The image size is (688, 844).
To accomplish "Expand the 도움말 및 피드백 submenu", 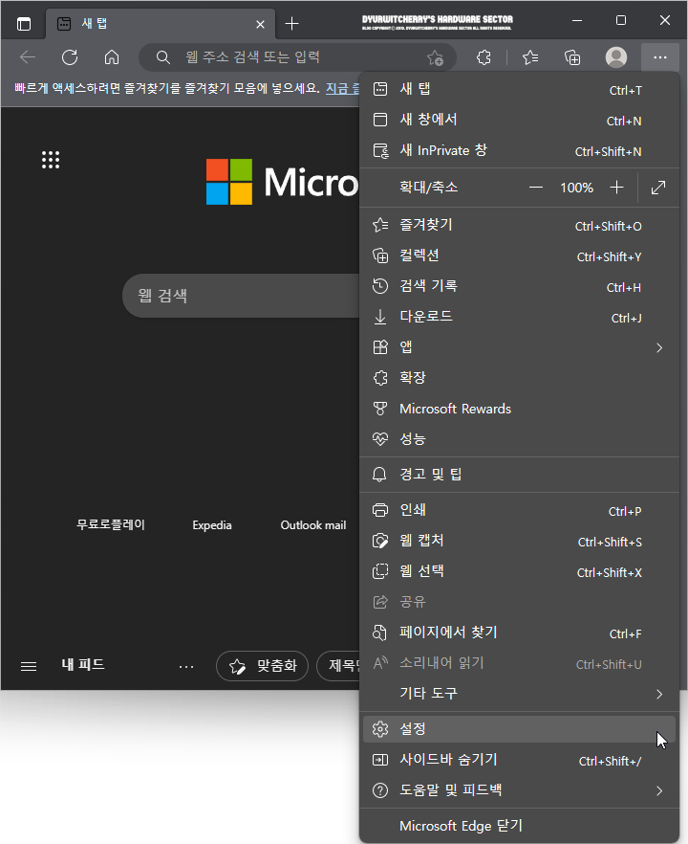I will (x=519, y=790).
